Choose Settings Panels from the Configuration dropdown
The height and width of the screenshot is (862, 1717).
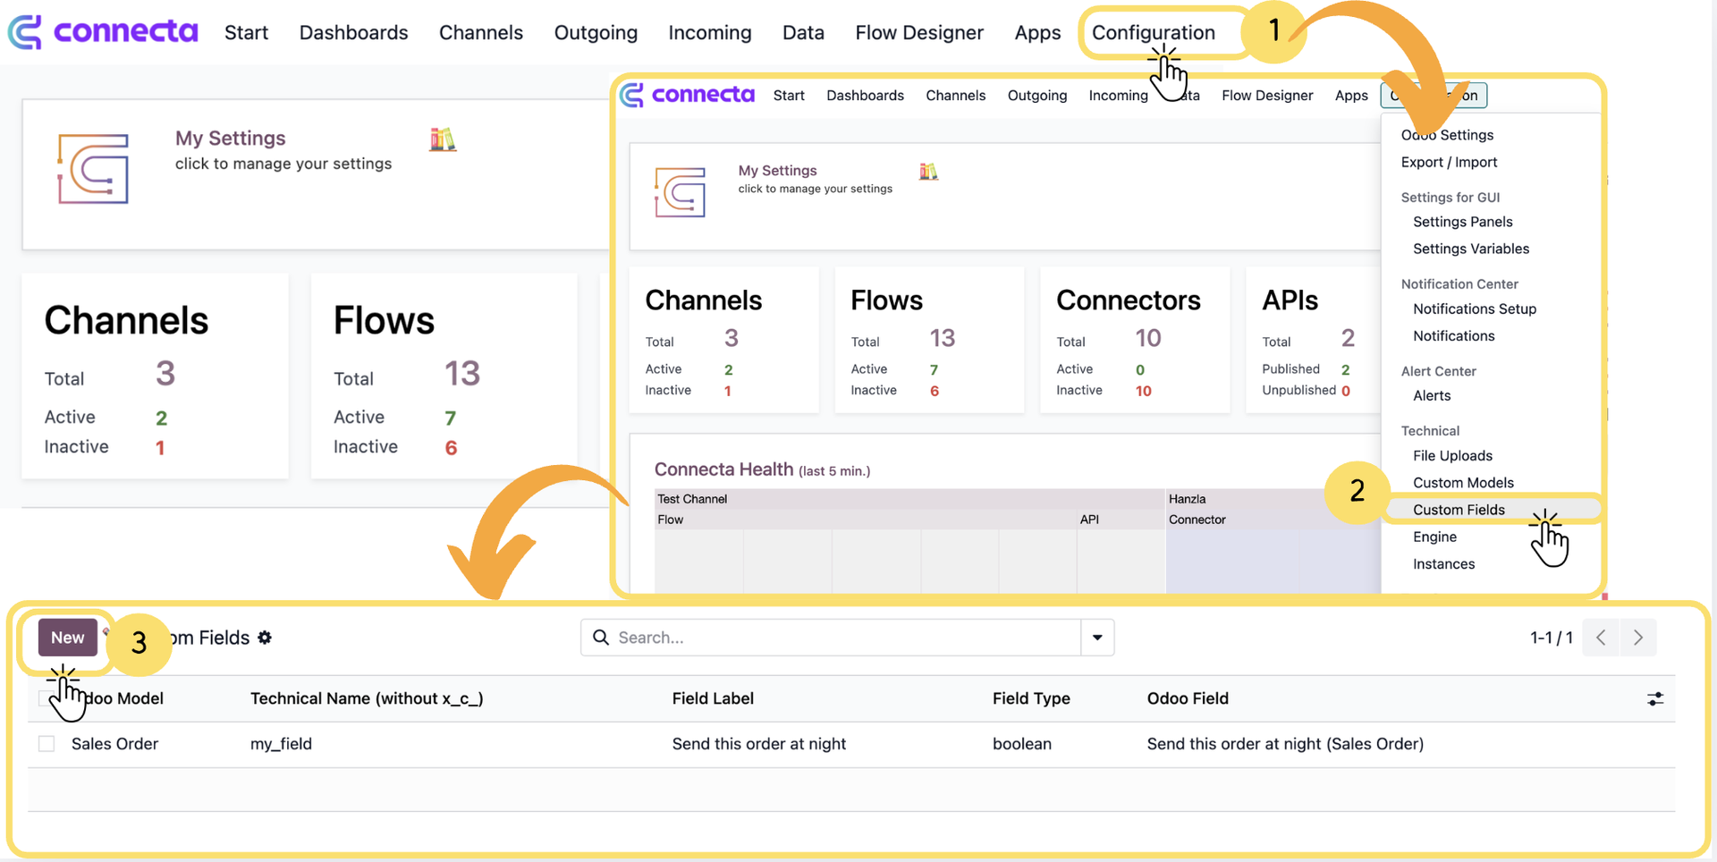[1462, 222]
